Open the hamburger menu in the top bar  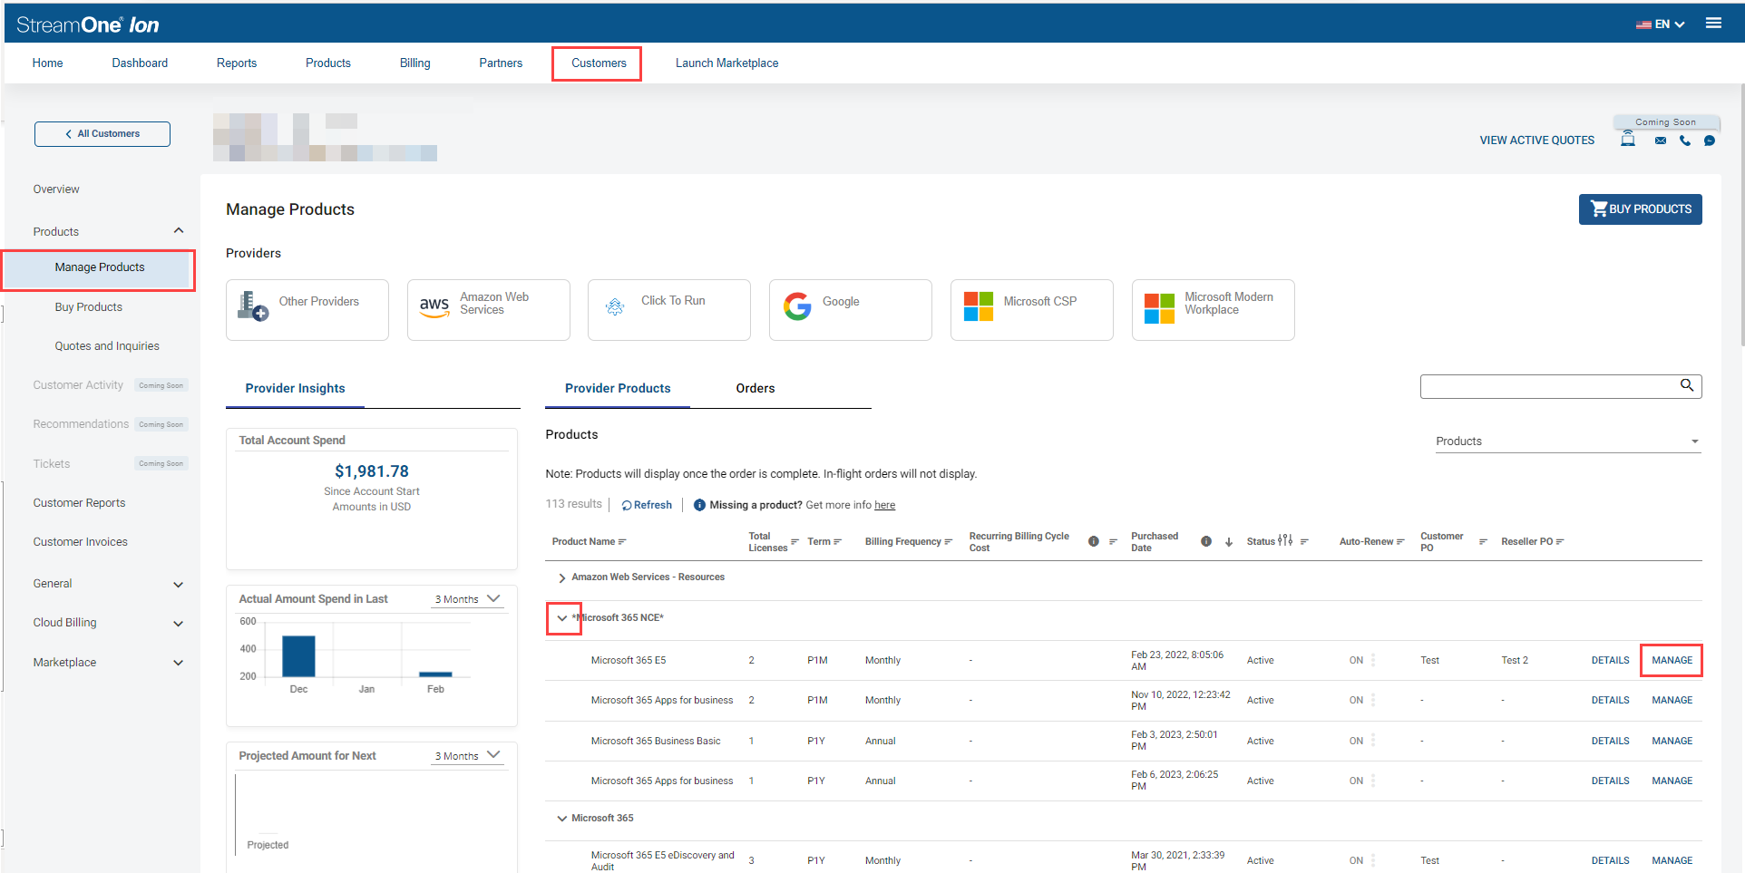tap(1713, 24)
